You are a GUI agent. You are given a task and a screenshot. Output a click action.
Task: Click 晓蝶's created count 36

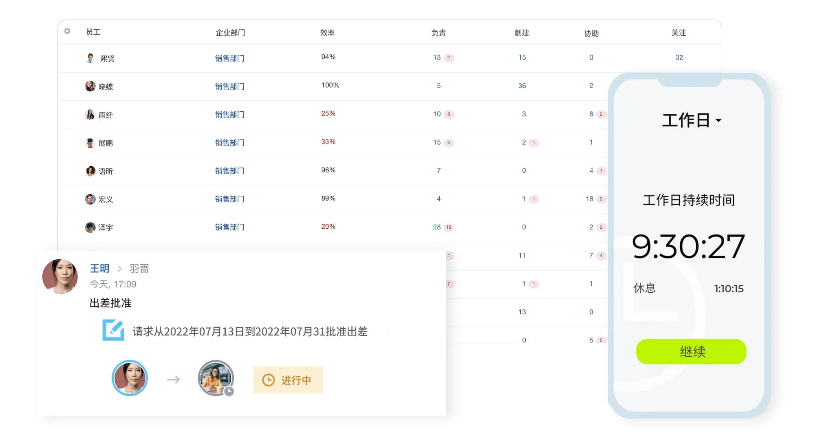point(522,86)
